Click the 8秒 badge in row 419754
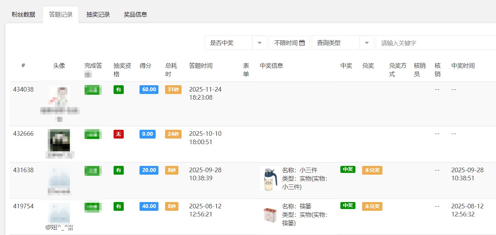The width and height of the screenshot is (496, 235). coord(171,206)
